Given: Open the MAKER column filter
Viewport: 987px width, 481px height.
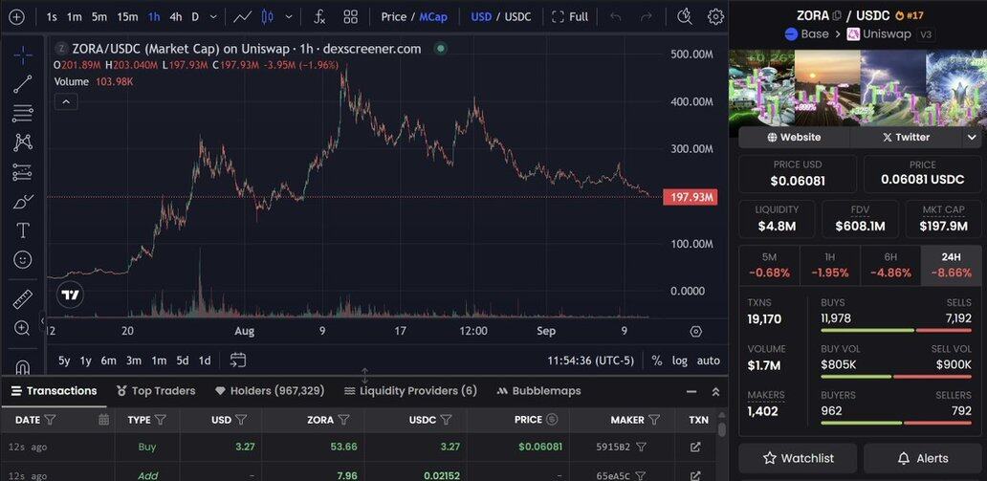Looking at the screenshot, I should 654,419.
